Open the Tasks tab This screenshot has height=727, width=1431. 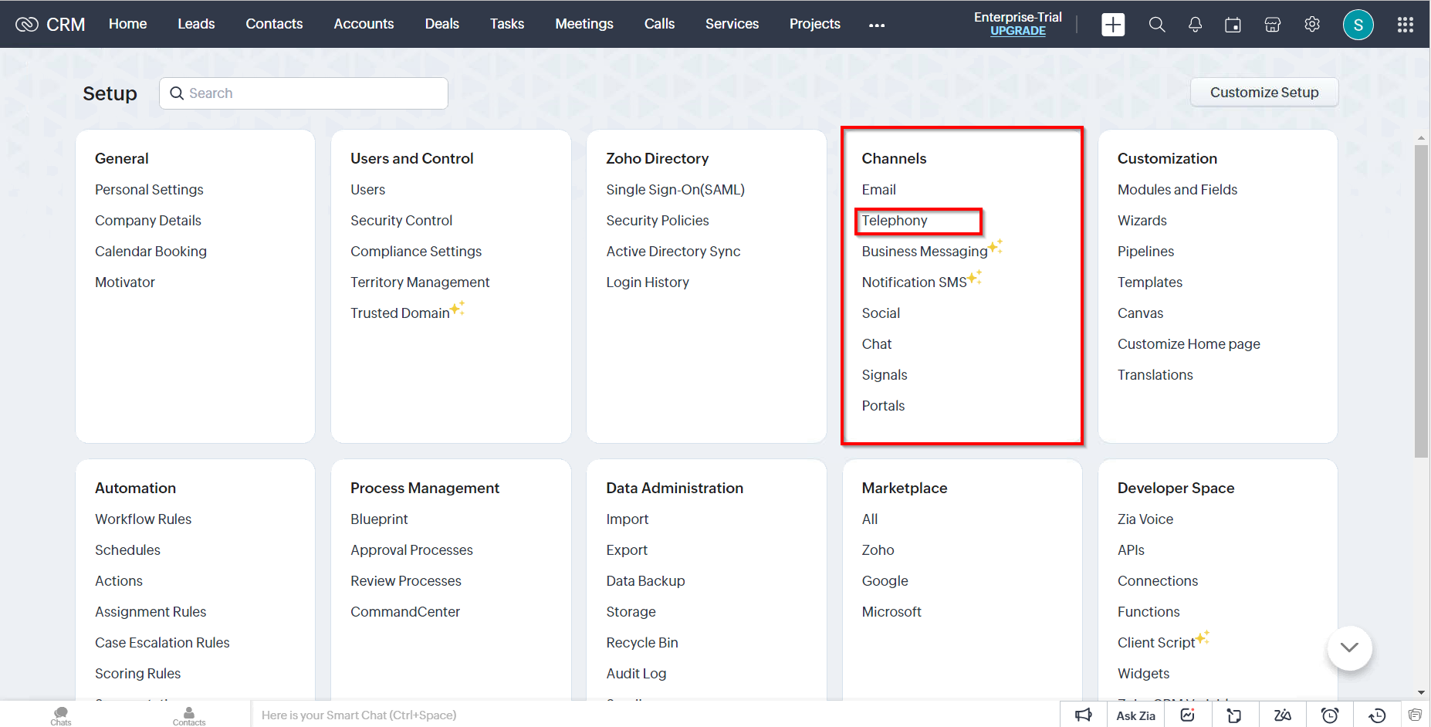[x=507, y=24]
